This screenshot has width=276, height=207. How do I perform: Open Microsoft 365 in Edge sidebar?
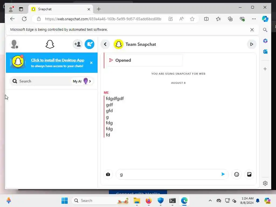tap(265, 41)
